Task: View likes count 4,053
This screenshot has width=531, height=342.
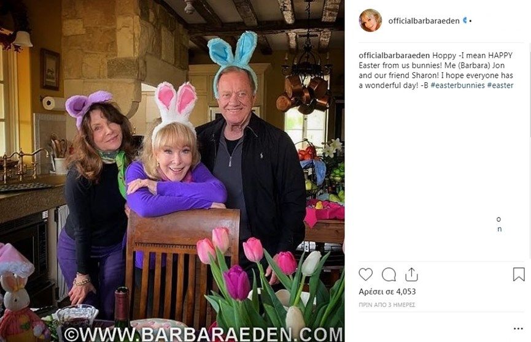Action: [x=387, y=291]
